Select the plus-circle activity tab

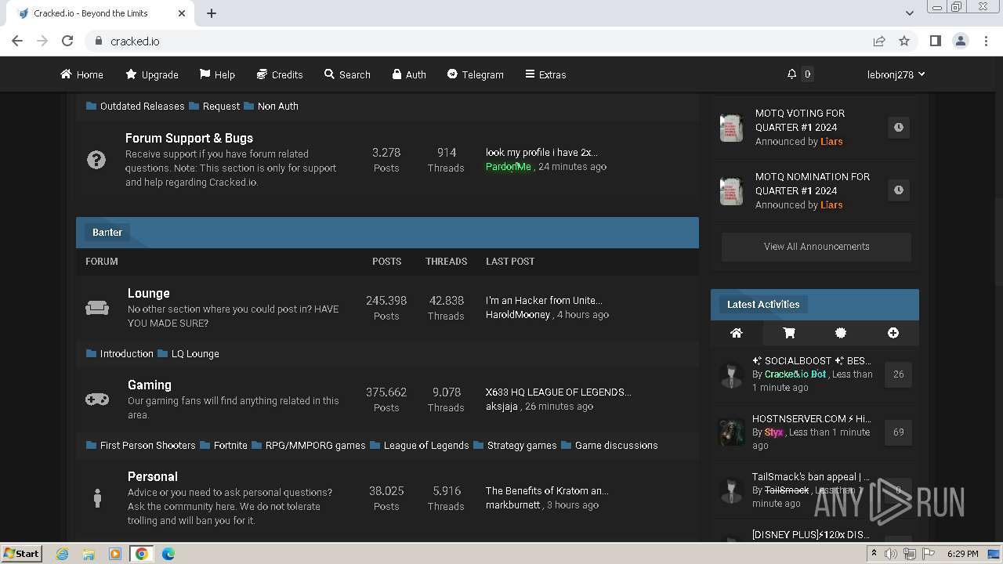[893, 333]
